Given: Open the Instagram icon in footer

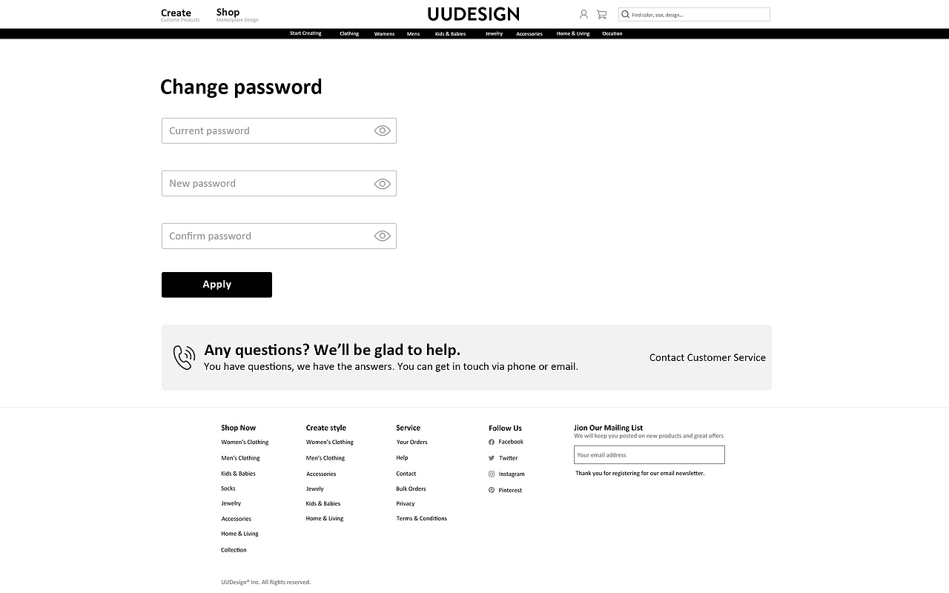Looking at the screenshot, I should point(492,474).
